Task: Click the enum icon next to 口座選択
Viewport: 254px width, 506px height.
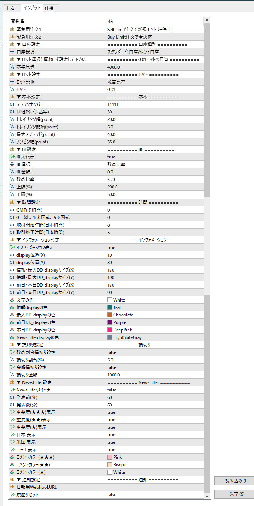Action: click(12, 52)
